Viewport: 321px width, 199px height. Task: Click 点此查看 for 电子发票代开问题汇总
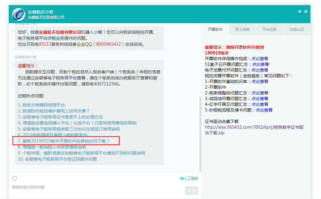pyautogui.click(x=259, y=70)
